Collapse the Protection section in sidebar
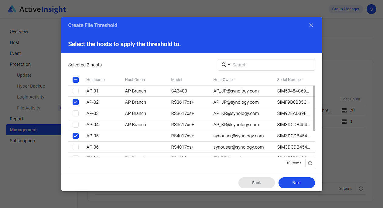 [20, 64]
